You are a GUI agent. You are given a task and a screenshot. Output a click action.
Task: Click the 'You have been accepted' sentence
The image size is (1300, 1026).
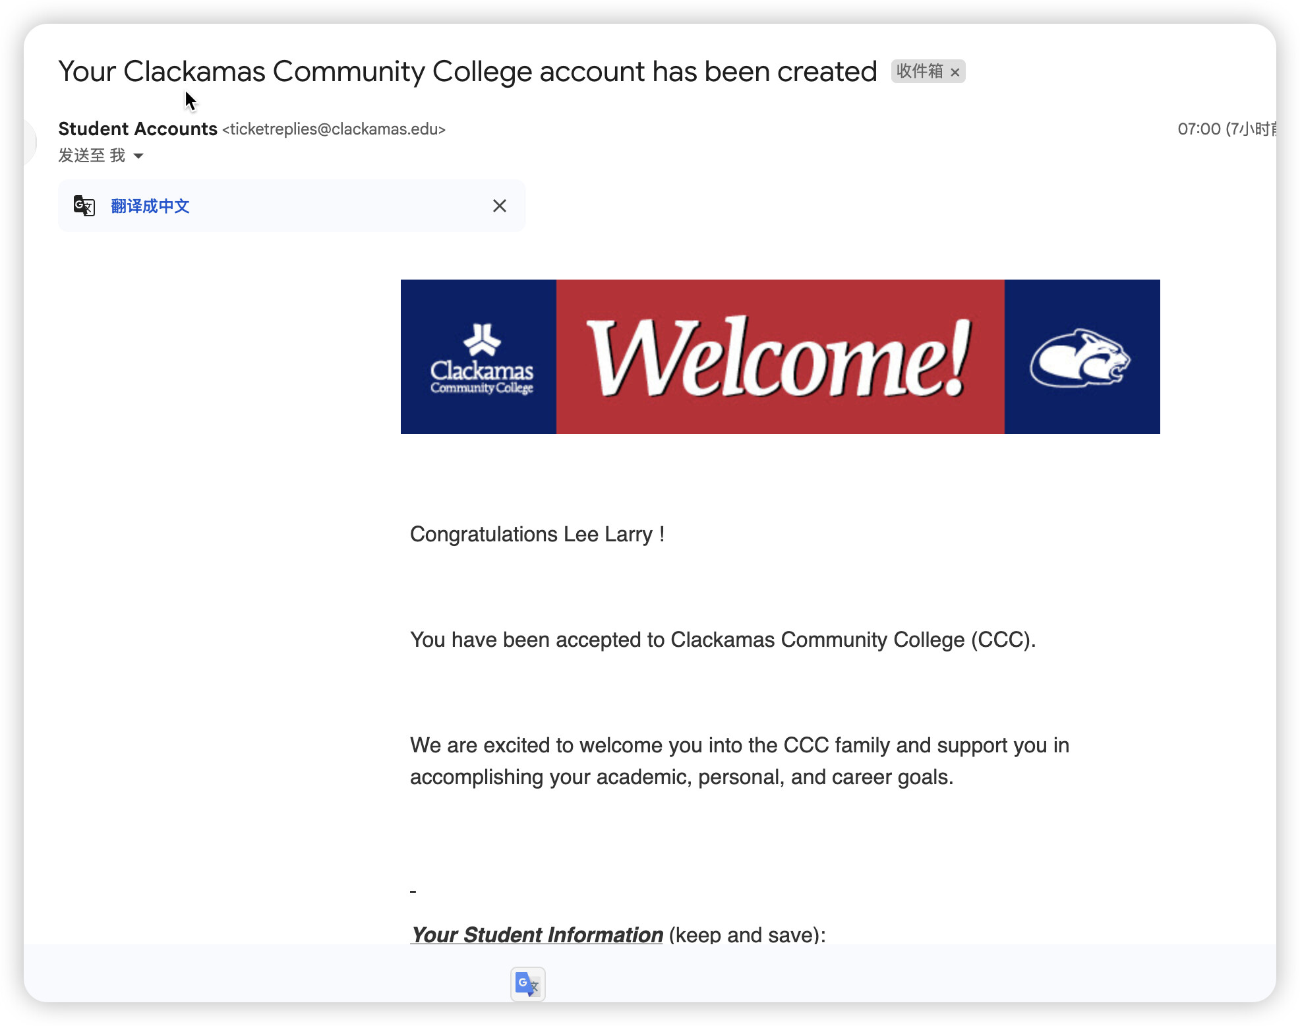(723, 640)
